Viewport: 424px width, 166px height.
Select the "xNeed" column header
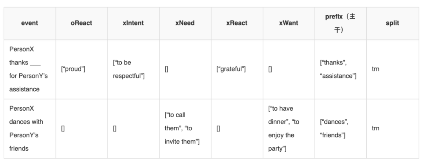click(185, 23)
